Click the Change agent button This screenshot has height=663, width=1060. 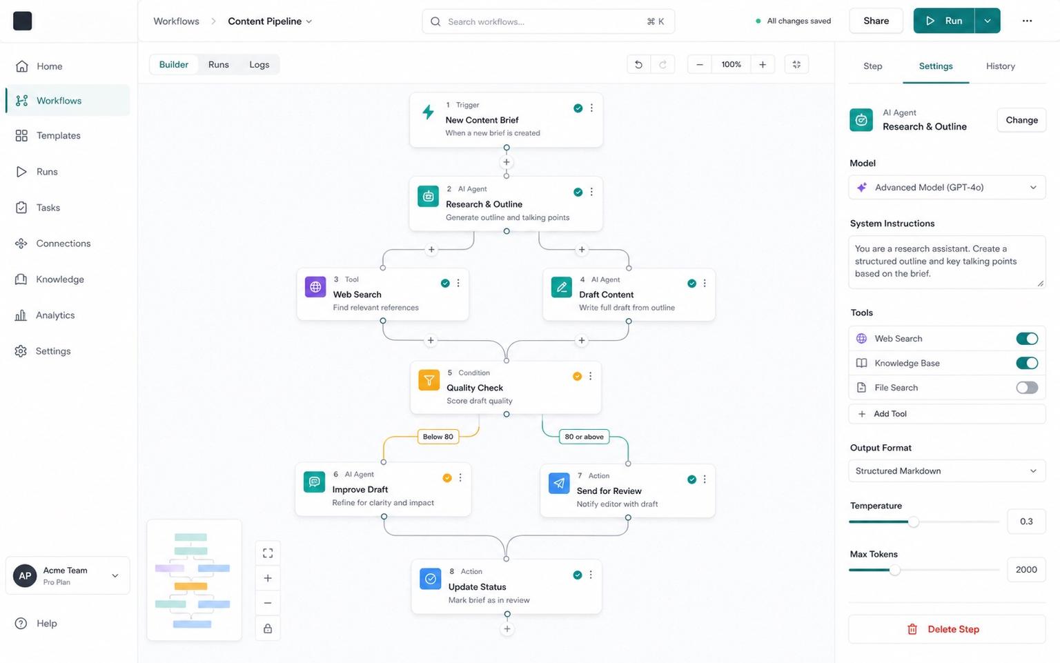click(1022, 120)
